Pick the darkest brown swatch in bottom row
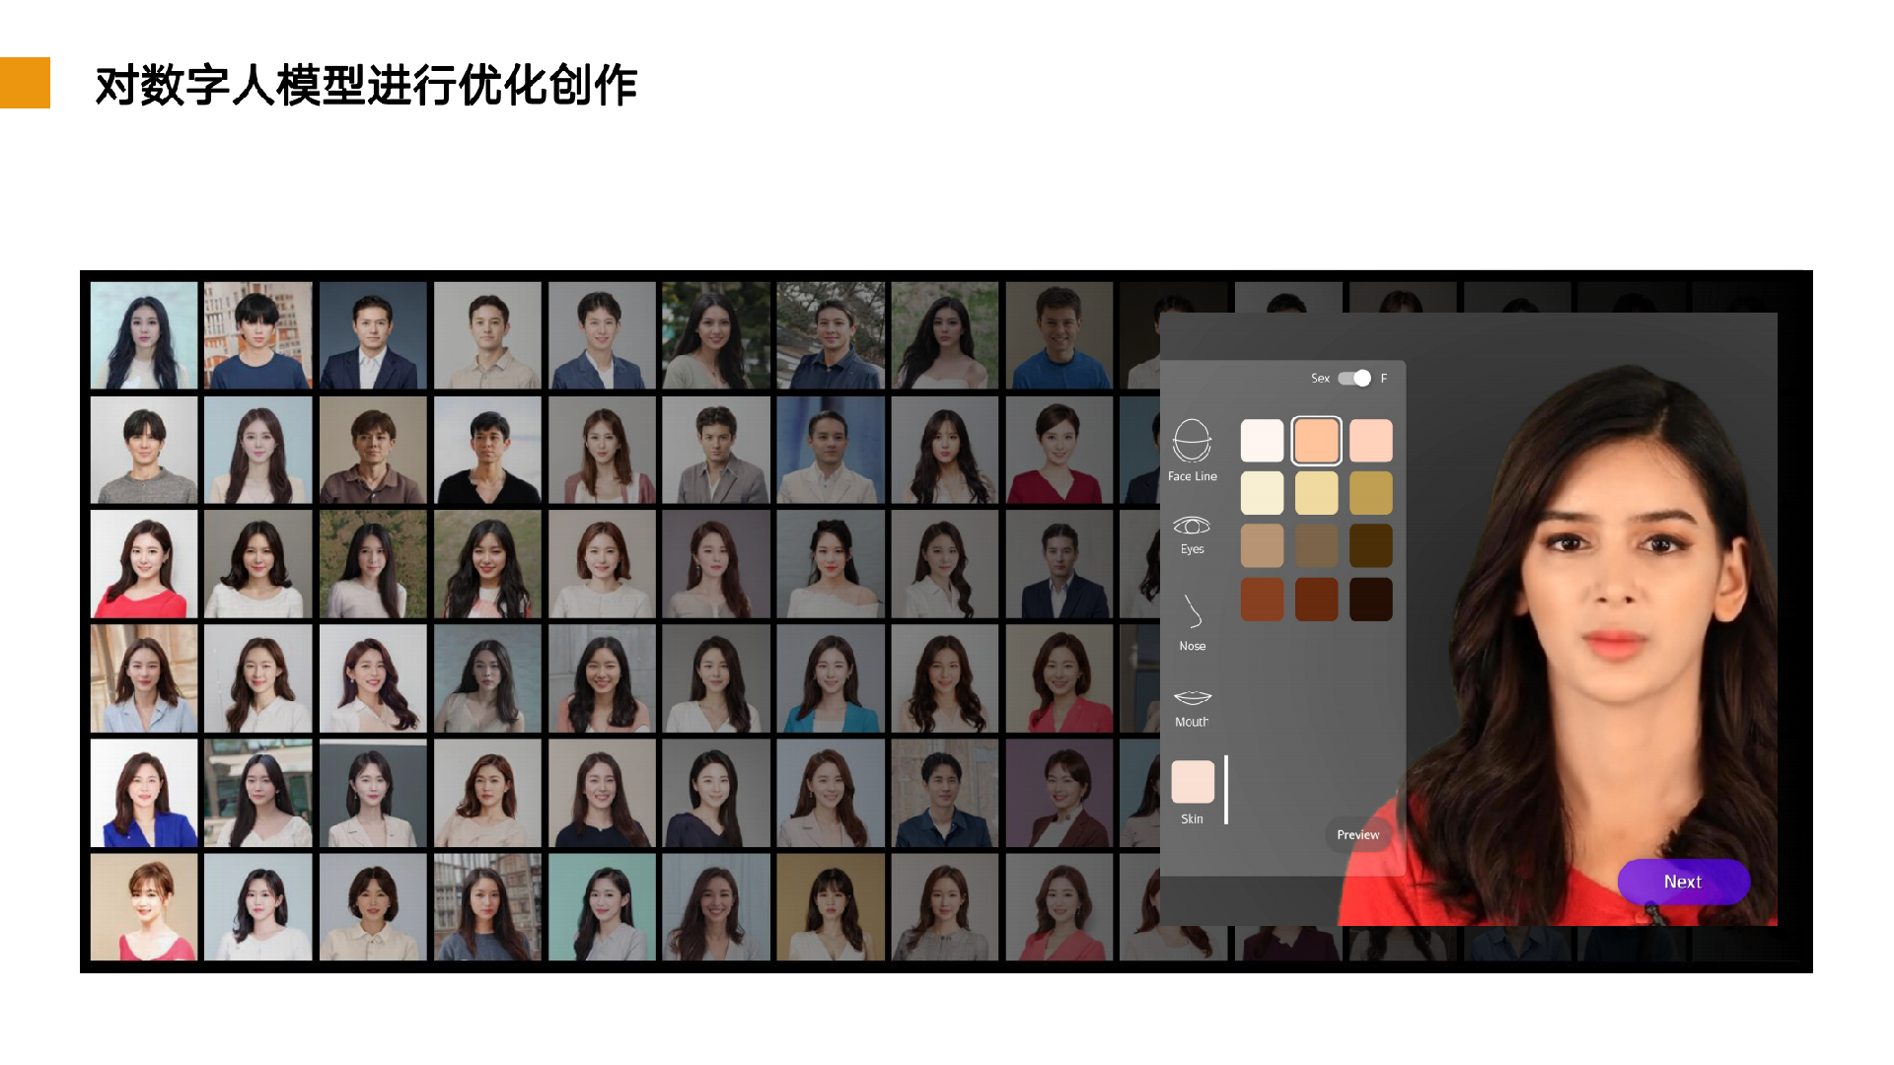 (x=1370, y=600)
